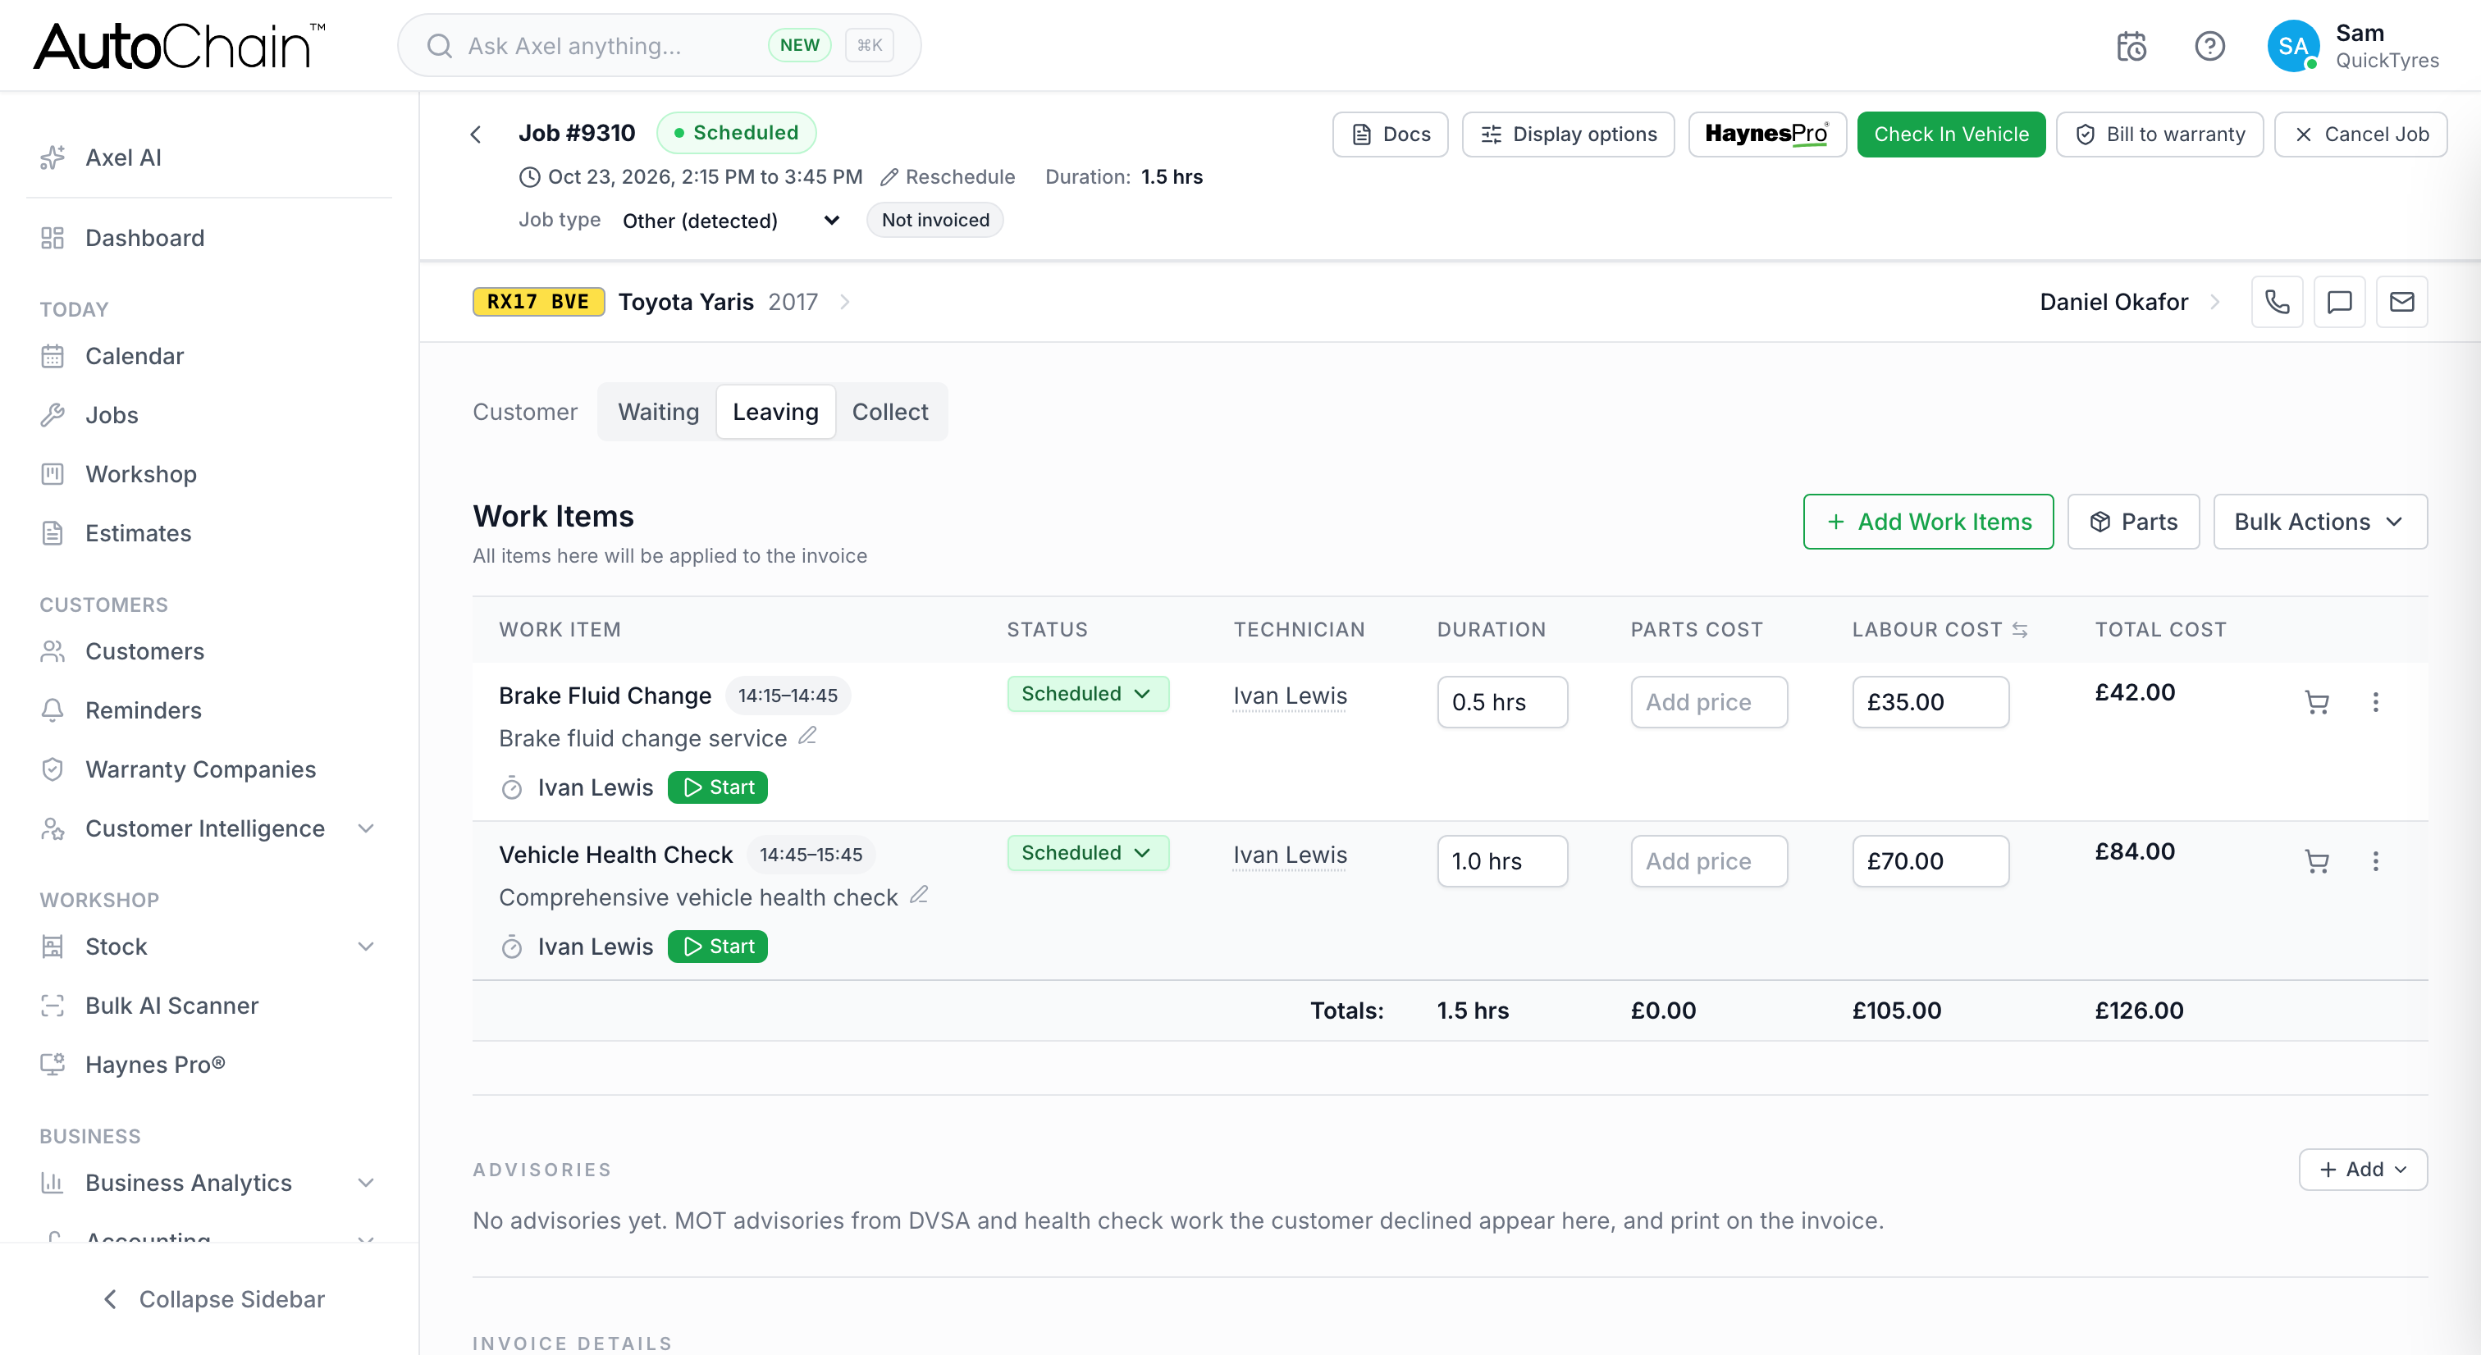This screenshot has width=2481, height=1355.
Task: Click Reschedule link
Action: pos(948,177)
